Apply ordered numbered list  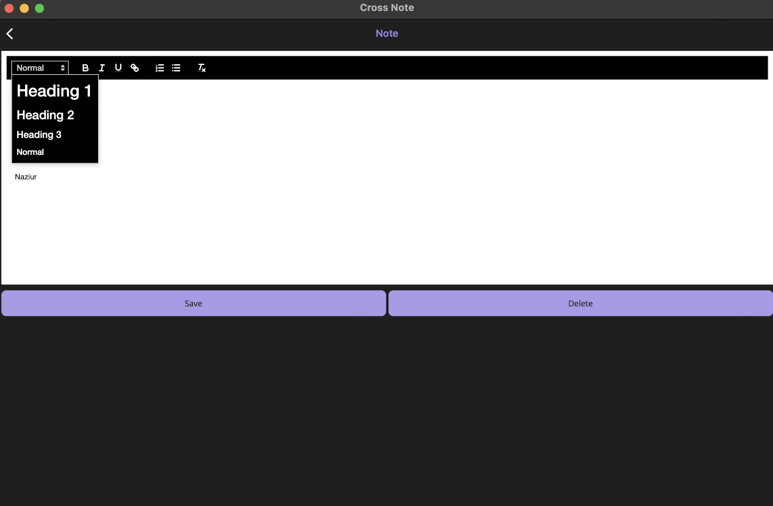(159, 68)
